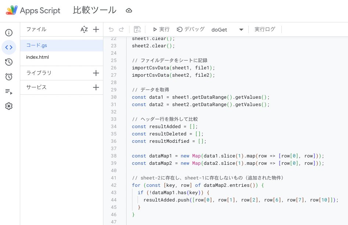Click the const resultDeleted line
The height and width of the screenshot is (225, 348).
click(168, 134)
